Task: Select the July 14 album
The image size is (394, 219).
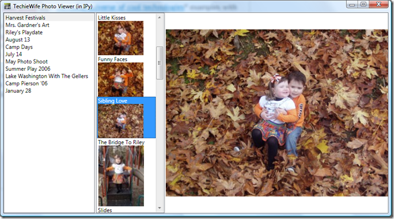Action: (x=14, y=54)
